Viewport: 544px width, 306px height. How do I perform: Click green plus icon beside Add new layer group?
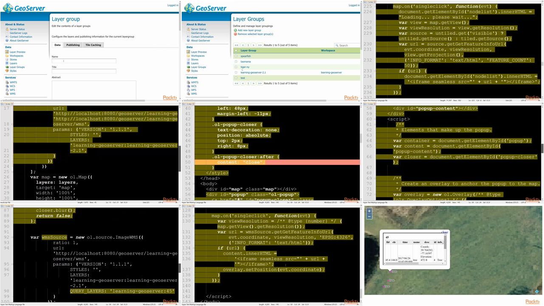click(235, 30)
